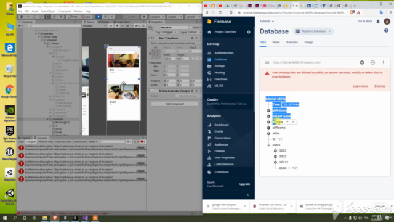Image resolution: width=394 pixels, height=222 pixels.
Task: Select the Scale tool in Unity toolbar
Action: click(41, 17)
